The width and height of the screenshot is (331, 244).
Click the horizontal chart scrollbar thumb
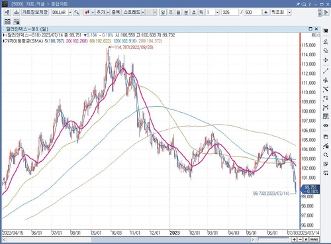171,239
